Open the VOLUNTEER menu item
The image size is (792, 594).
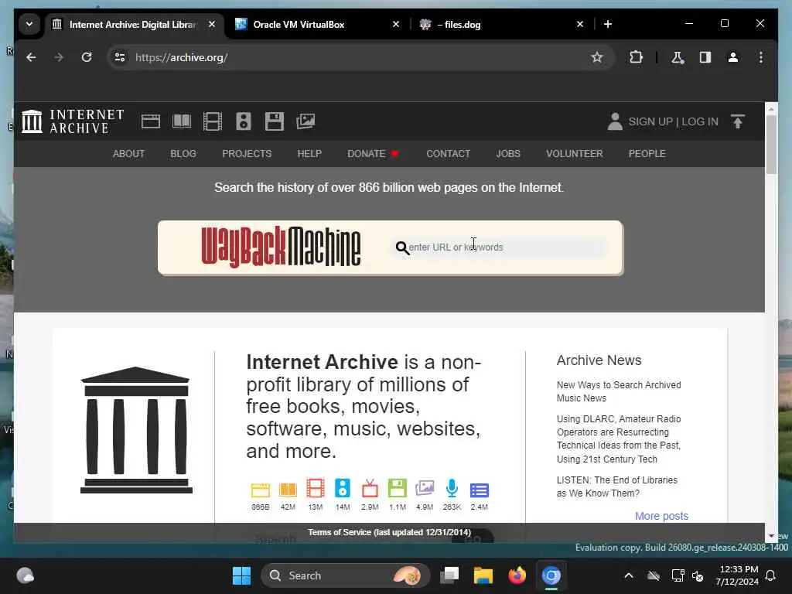(574, 154)
